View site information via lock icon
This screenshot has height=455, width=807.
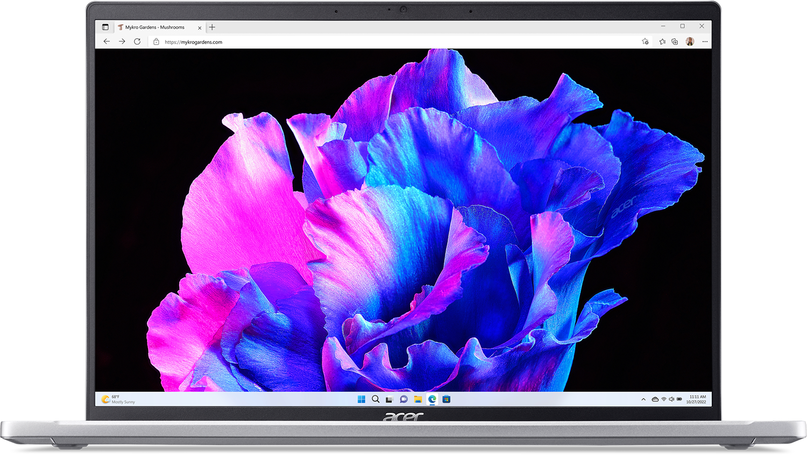point(156,41)
